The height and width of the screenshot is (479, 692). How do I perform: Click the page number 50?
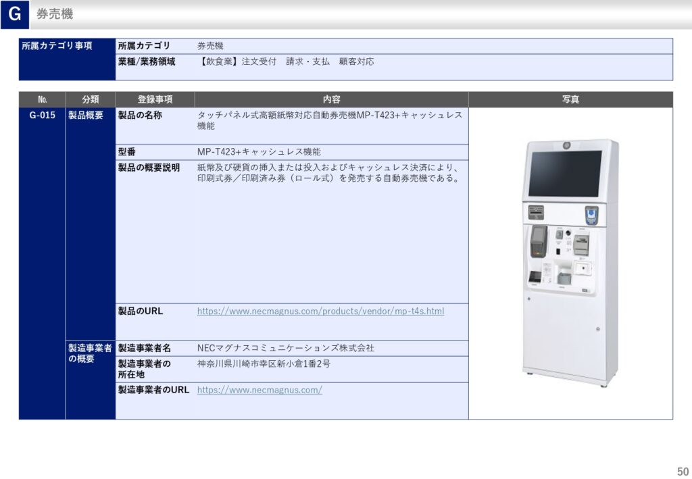(682, 471)
